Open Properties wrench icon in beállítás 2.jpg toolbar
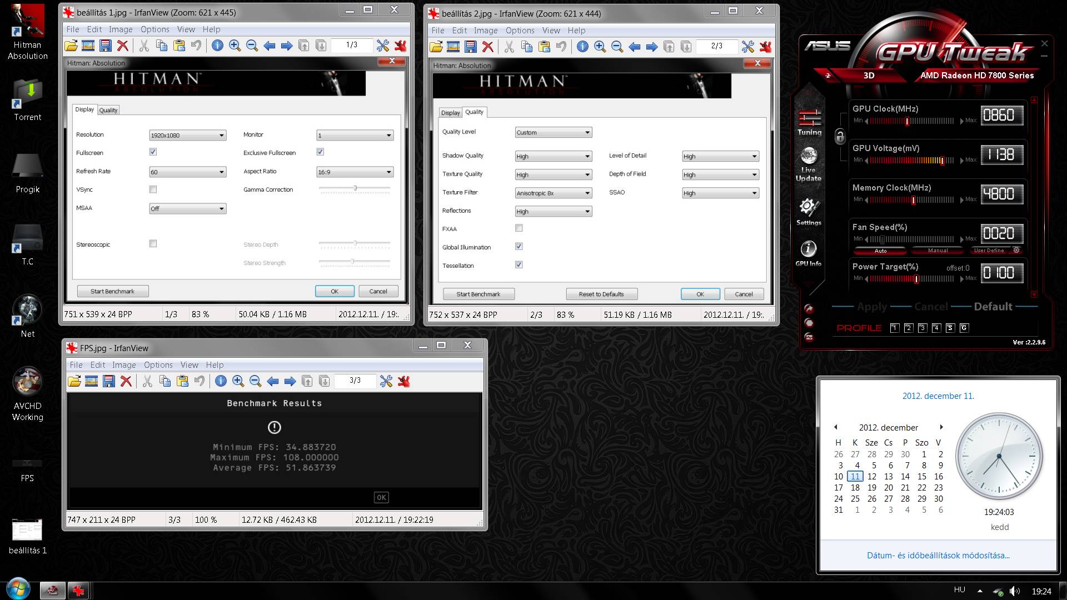 [748, 47]
